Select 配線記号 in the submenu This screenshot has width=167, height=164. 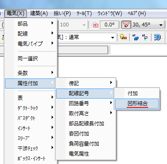point(85,93)
